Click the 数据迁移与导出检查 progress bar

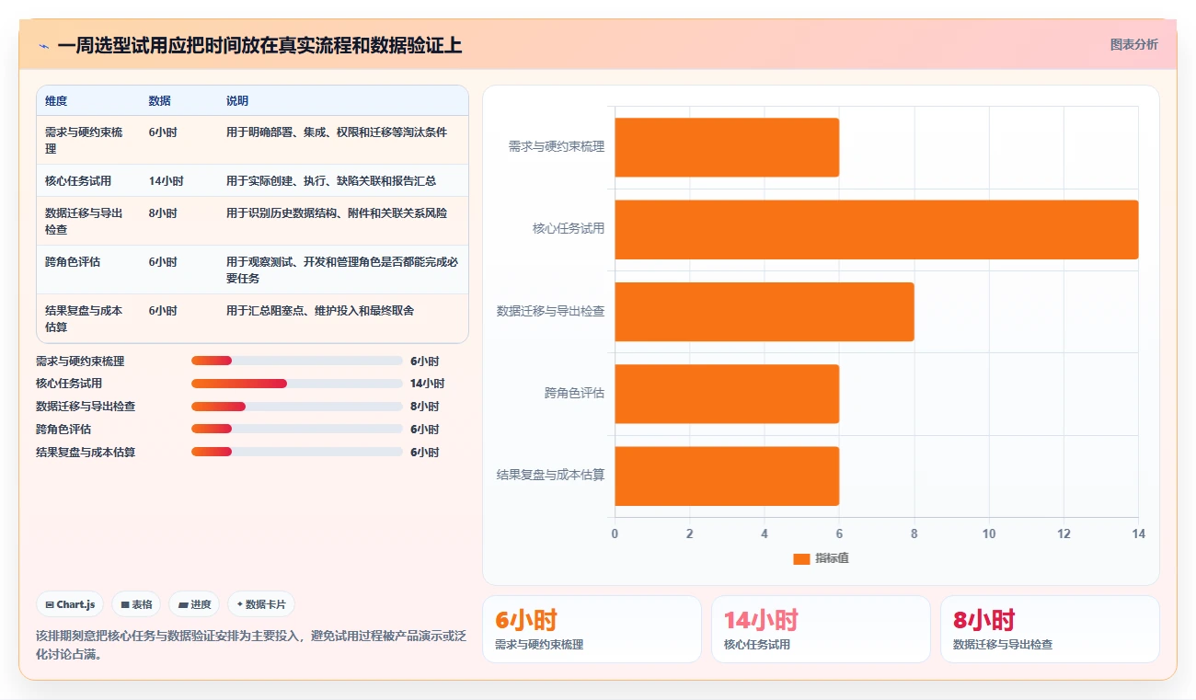coord(297,407)
